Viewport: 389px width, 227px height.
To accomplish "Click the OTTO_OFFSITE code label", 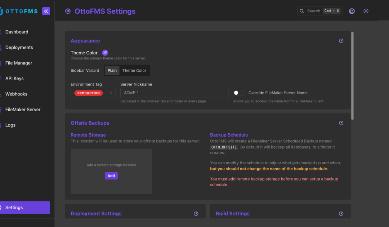I will 224,147.
